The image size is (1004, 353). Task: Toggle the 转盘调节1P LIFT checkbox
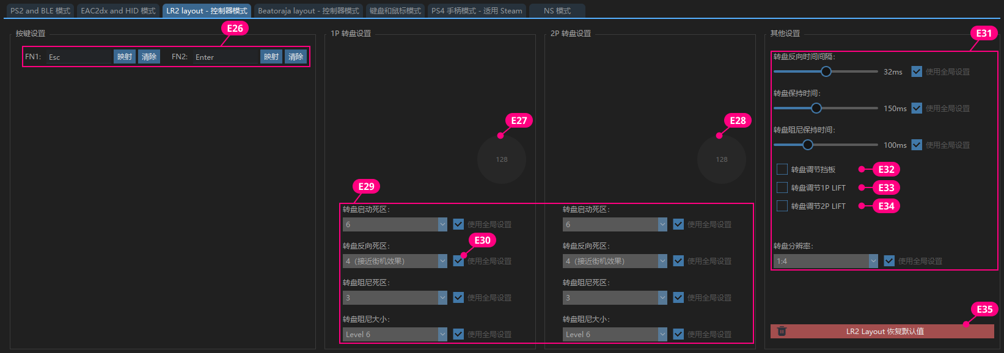pyautogui.click(x=782, y=187)
